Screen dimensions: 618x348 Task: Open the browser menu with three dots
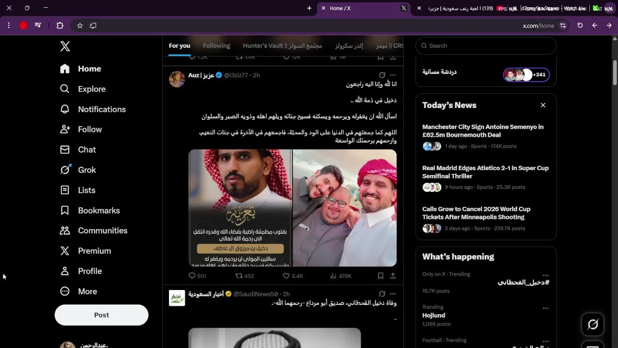pyautogui.click(x=9, y=26)
